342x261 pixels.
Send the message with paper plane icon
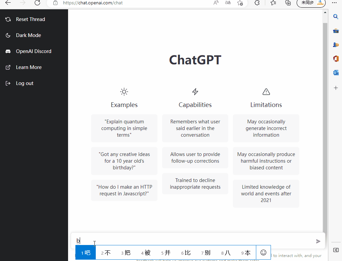click(318, 241)
